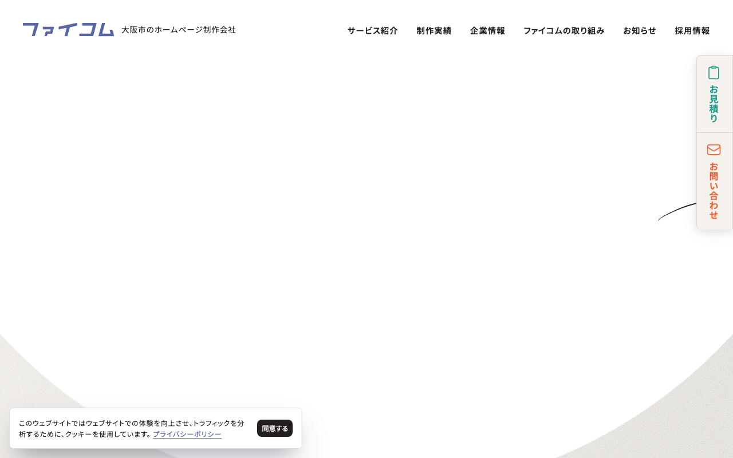The height and width of the screenshot is (458, 733).
Task: Click the clipboard icon above お見積り
Action: [x=714, y=73]
